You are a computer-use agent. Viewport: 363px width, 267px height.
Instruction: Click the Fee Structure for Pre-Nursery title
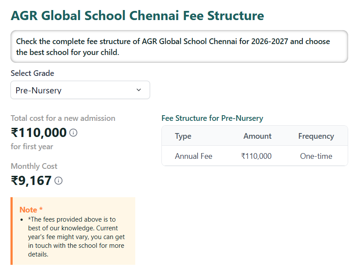coord(212,118)
